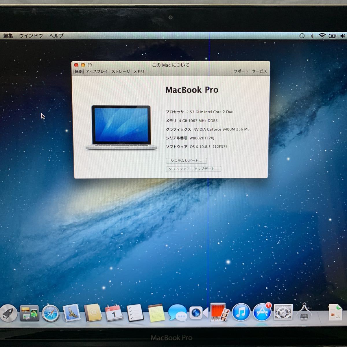Open App Store with update badge
Screen dimensions: 347x347
[x=262, y=312]
